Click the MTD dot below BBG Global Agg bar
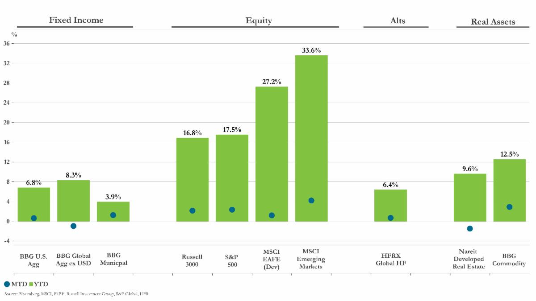Image resolution: width=536 pixels, height=301 pixels. pyautogui.click(x=73, y=226)
